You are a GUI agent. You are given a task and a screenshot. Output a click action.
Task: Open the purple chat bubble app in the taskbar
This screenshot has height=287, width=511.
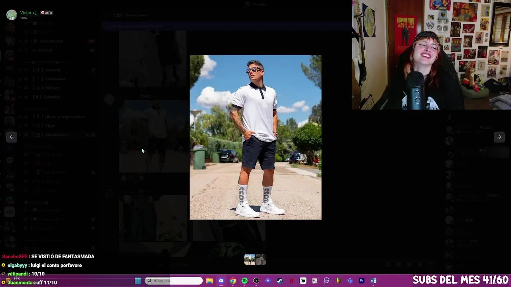[327, 281]
